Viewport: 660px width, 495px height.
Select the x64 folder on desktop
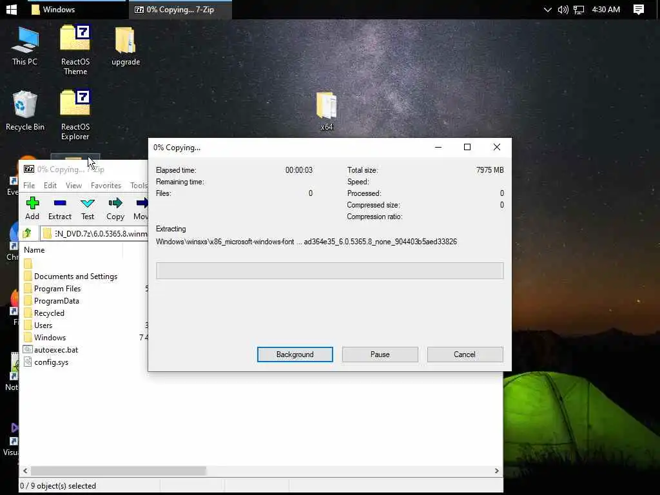click(327, 112)
